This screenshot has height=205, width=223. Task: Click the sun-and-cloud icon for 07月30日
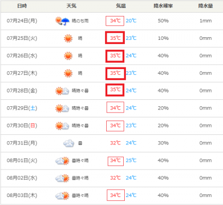tap(62, 126)
